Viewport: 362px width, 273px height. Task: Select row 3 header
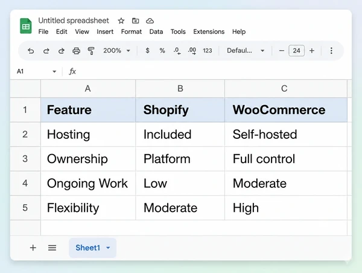[25, 159]
